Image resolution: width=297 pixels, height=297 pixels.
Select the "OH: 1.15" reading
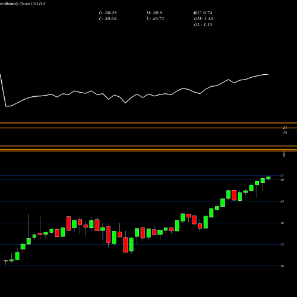(x=203, y=19)
